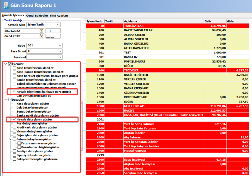The height and width of the screenshot is (176, 252).
Task: Sort by the Gelir column header
Action: click(x=215, y=21)
